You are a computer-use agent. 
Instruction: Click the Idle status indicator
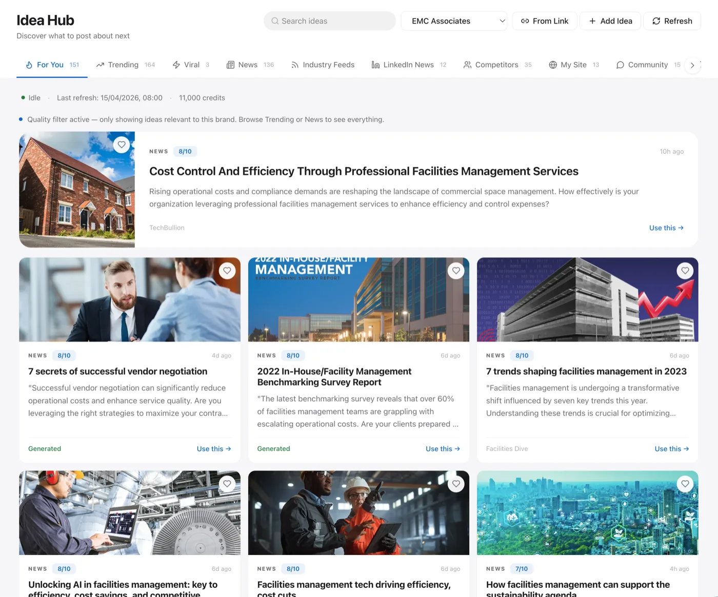click(31, 98)
